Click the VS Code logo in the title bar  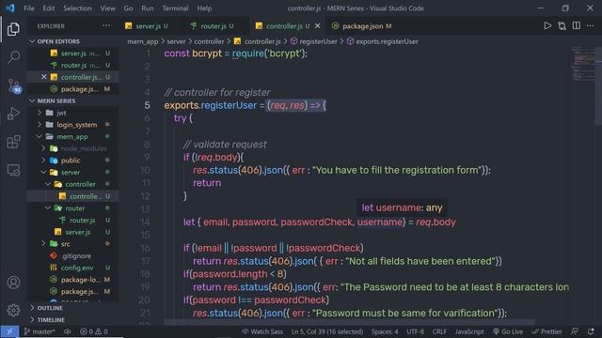pyautogui.click(x=10, y=8)
